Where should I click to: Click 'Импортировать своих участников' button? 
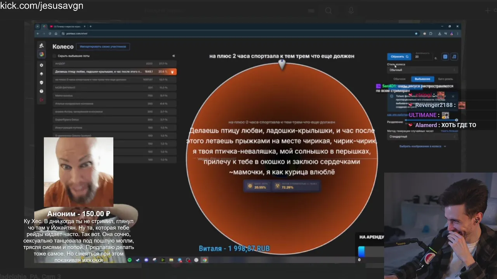tap(103, 46)
